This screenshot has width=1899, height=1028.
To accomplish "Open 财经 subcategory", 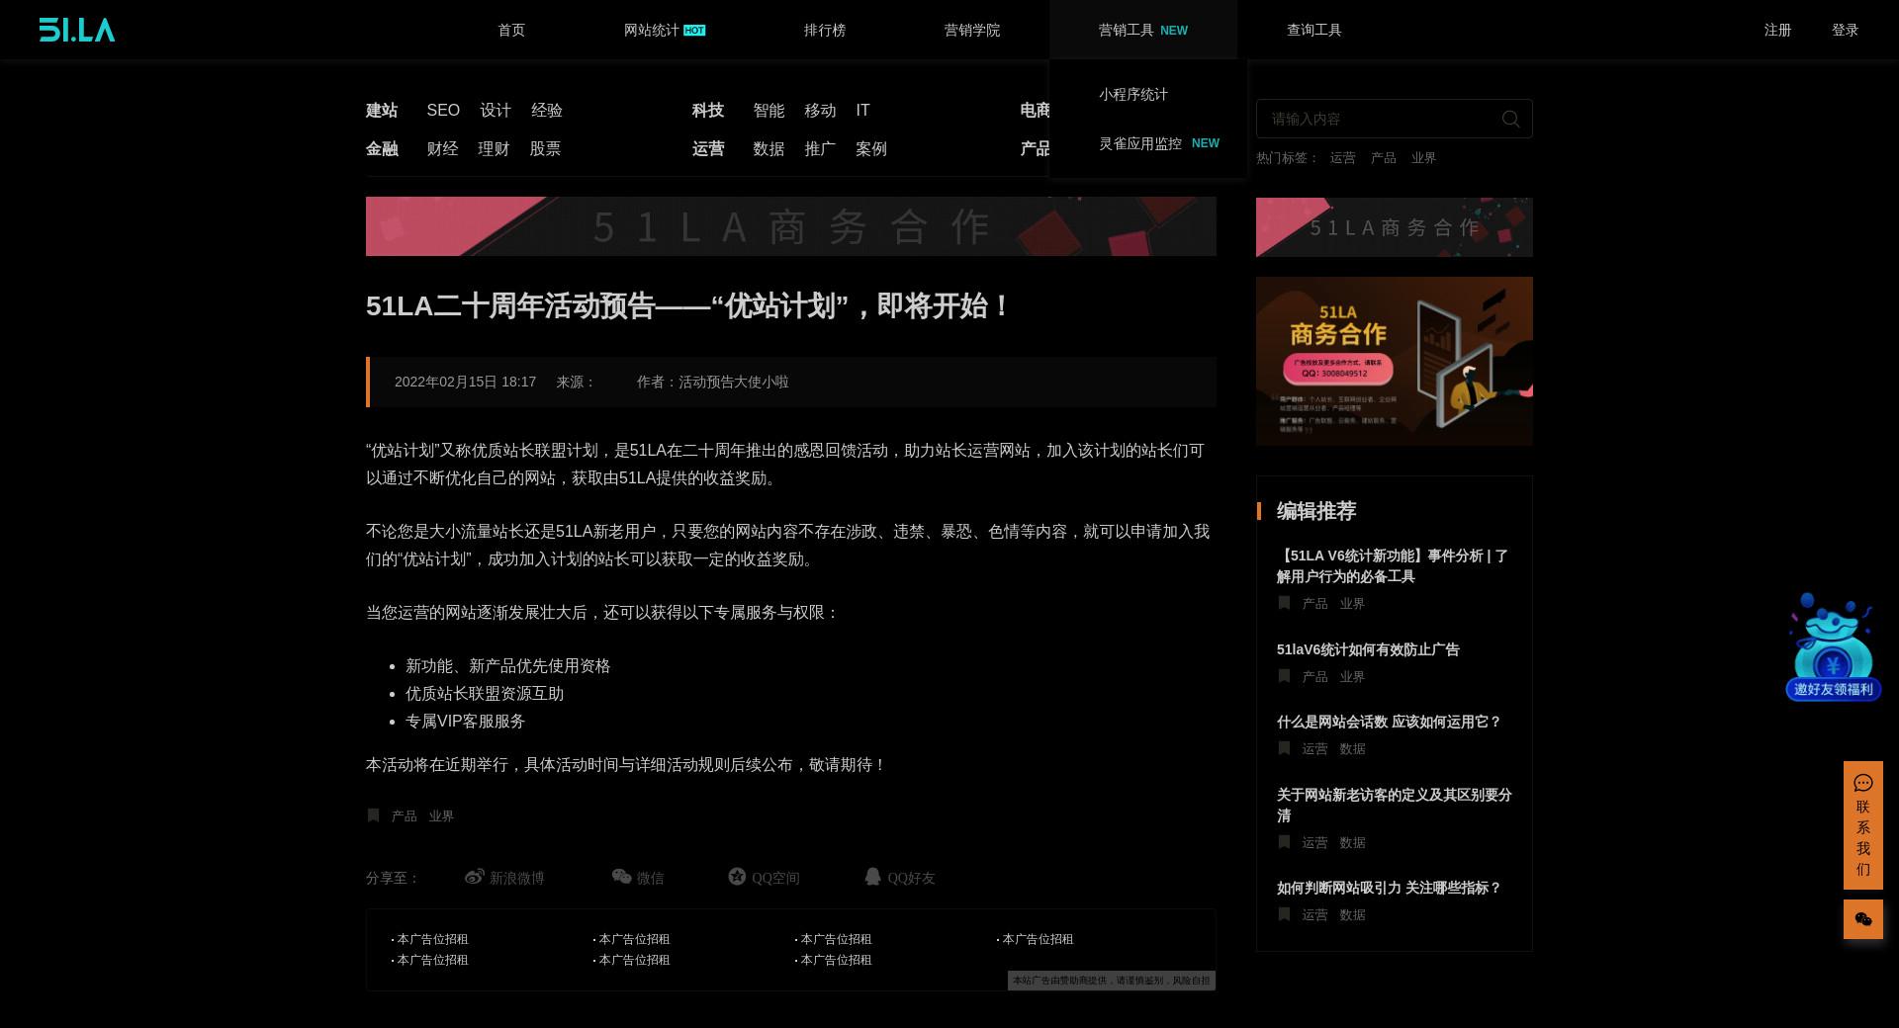I will click(x=443, y=148).
